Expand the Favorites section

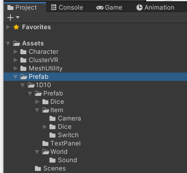[x=8, y=27]
